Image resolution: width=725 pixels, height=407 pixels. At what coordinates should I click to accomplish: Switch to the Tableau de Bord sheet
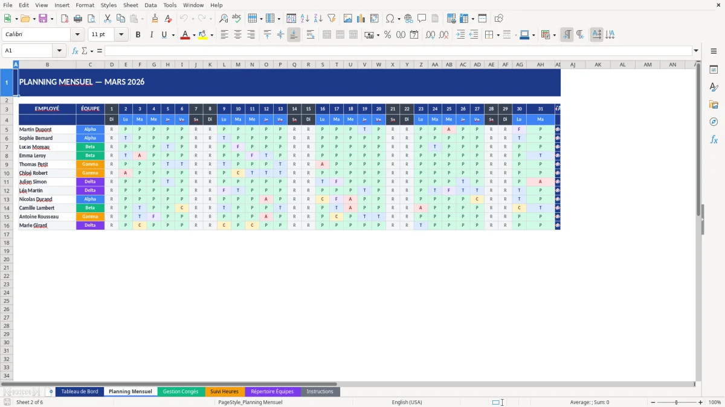(79, 391)
